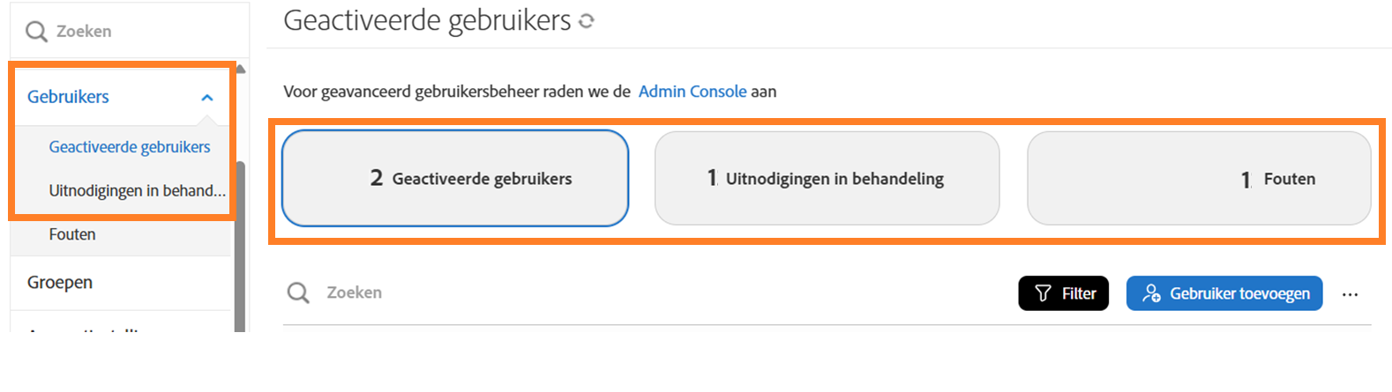Screen dimensions: 1392x392
Task: Open the Groepen section in the sidebar
Action: point(60,282)
